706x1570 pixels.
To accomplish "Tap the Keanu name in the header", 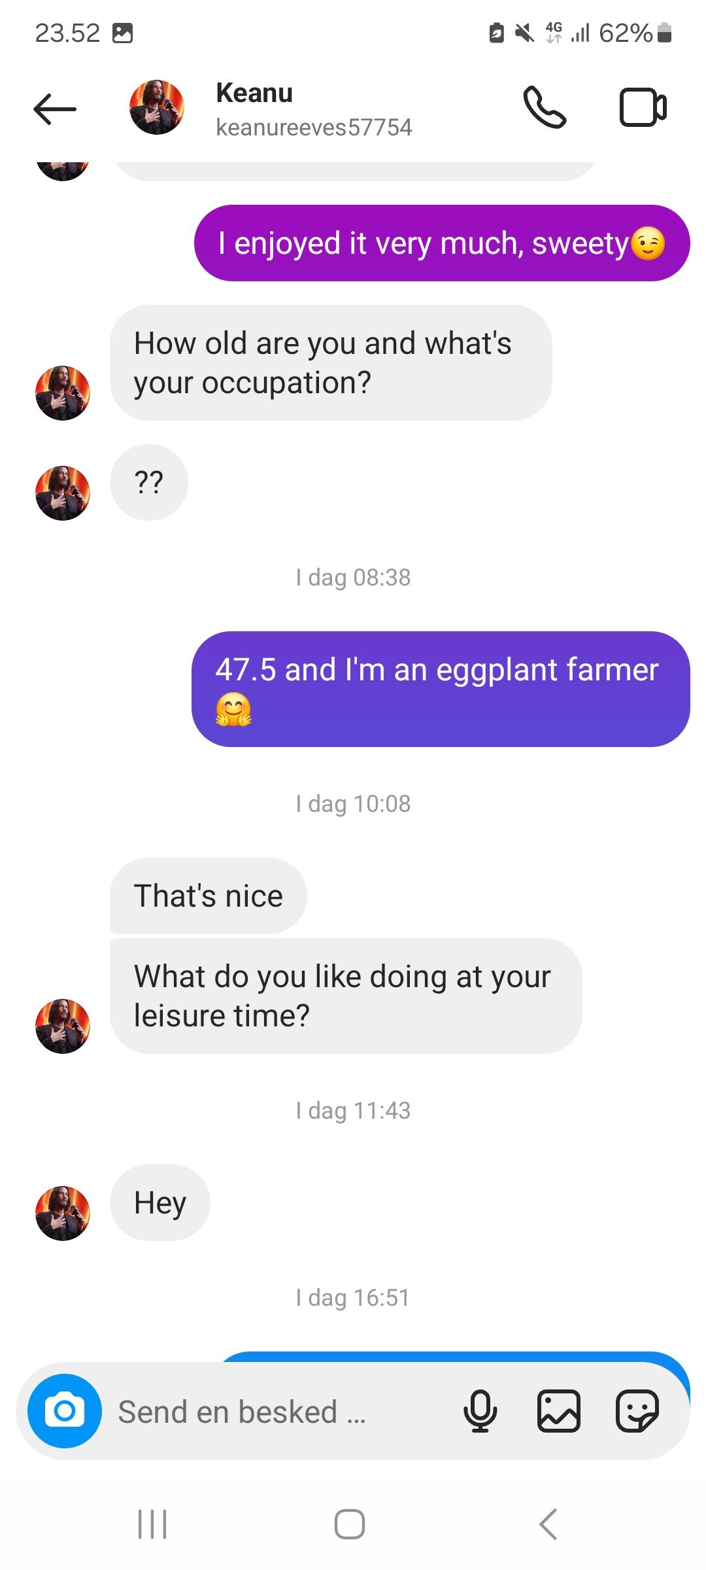I will (254, 93).
